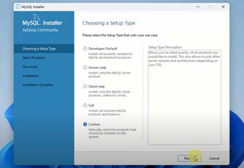Click inside the Setup Type Description box

(x=185, y=98)
